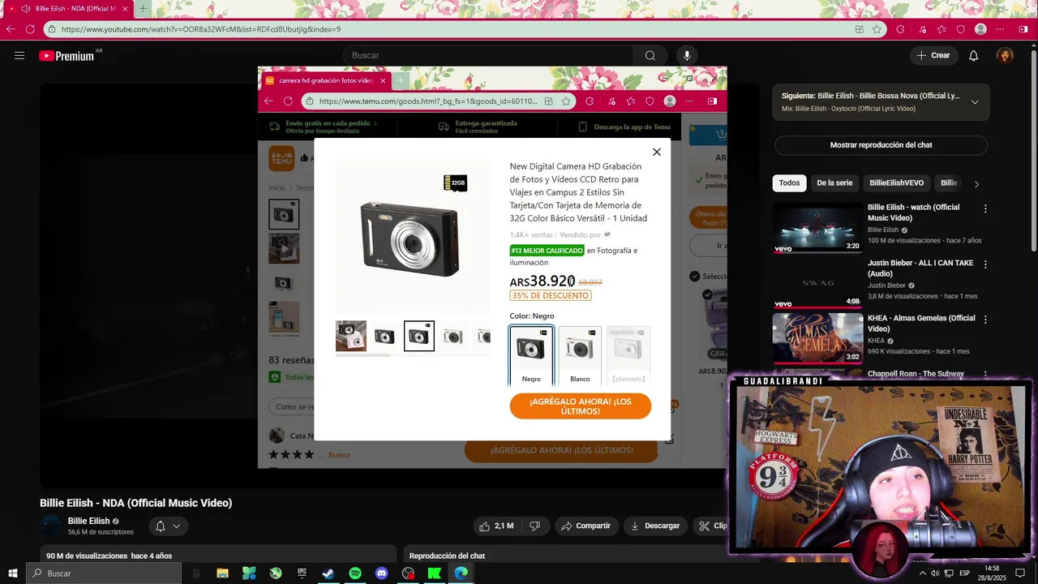Image resolution: width=1038 pixels, height=584 pixels.
Task: Click the YouTube search magnifier button
Action: tap(650, 55)
